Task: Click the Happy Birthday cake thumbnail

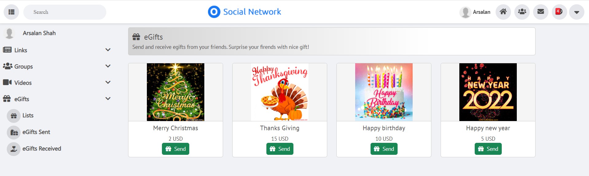Action: tap(384, 92)
